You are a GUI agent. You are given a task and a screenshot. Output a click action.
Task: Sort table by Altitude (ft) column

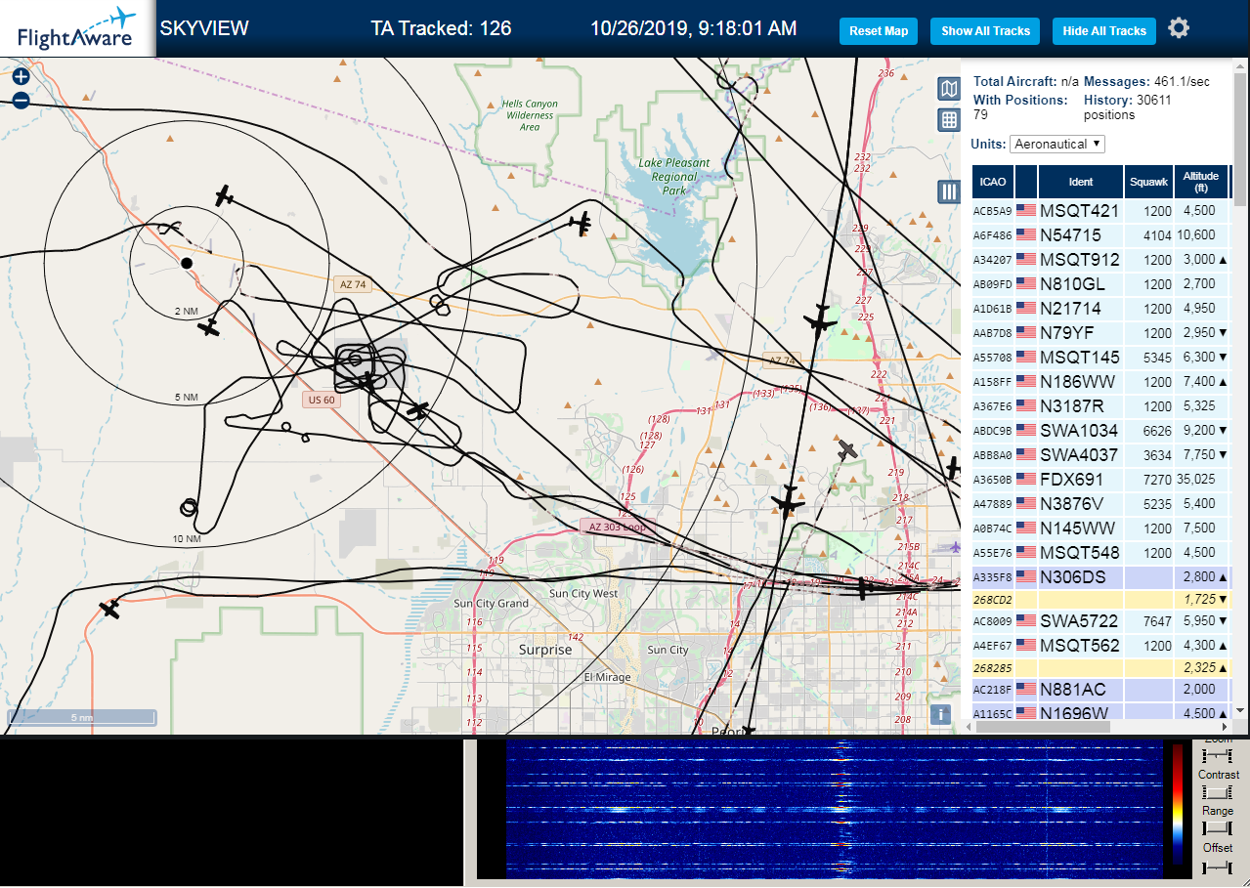(1201, 182)
